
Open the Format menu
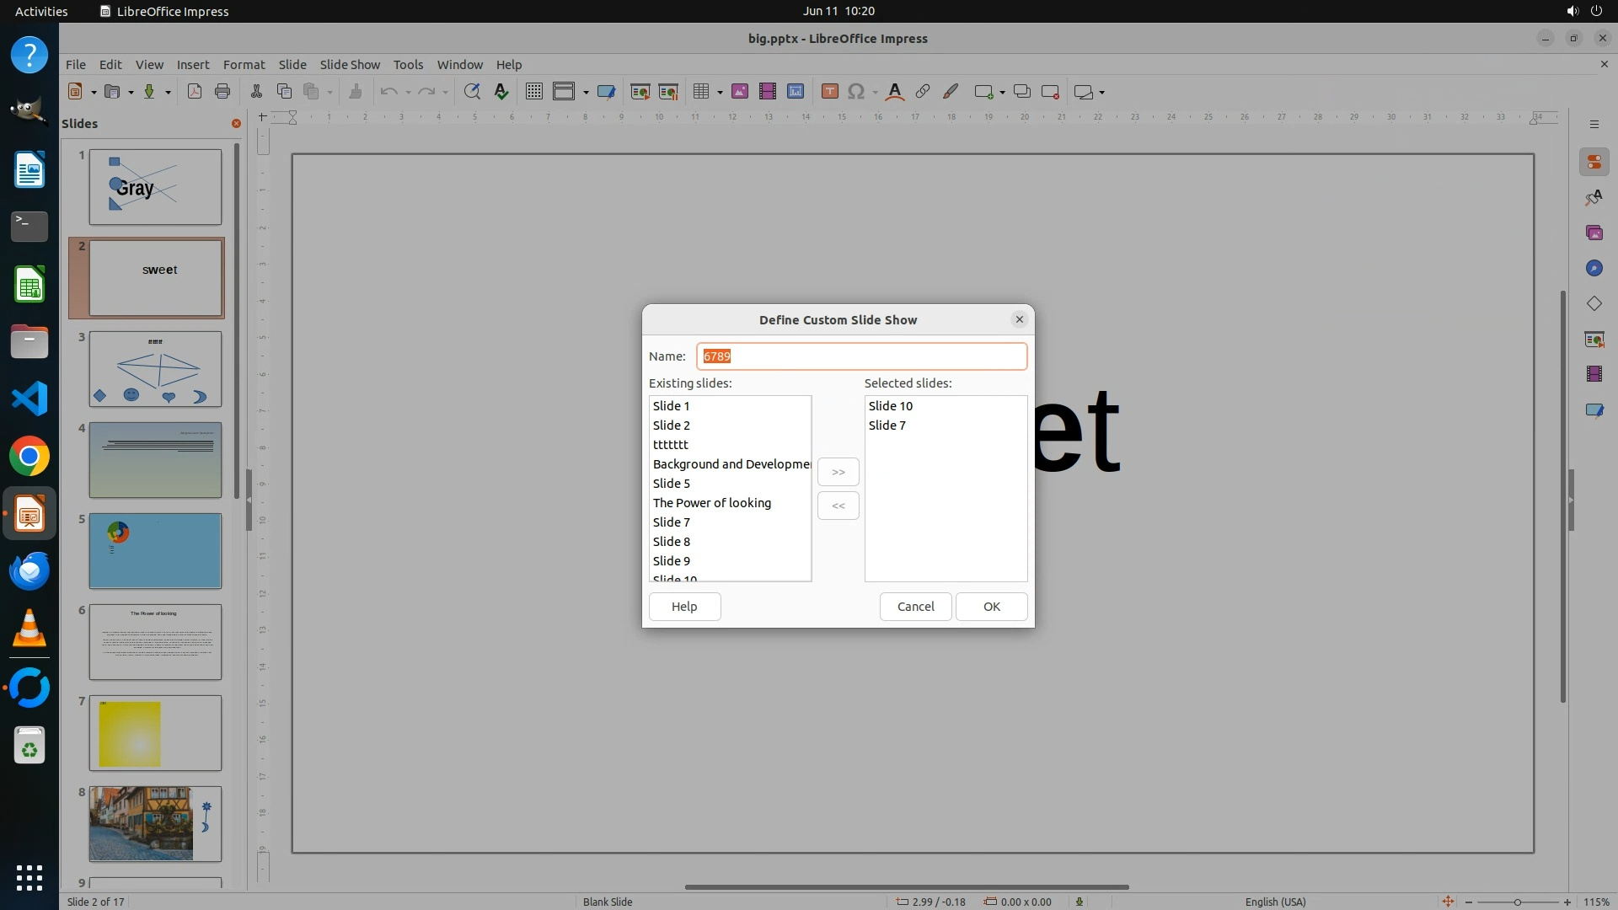(244, 64)
